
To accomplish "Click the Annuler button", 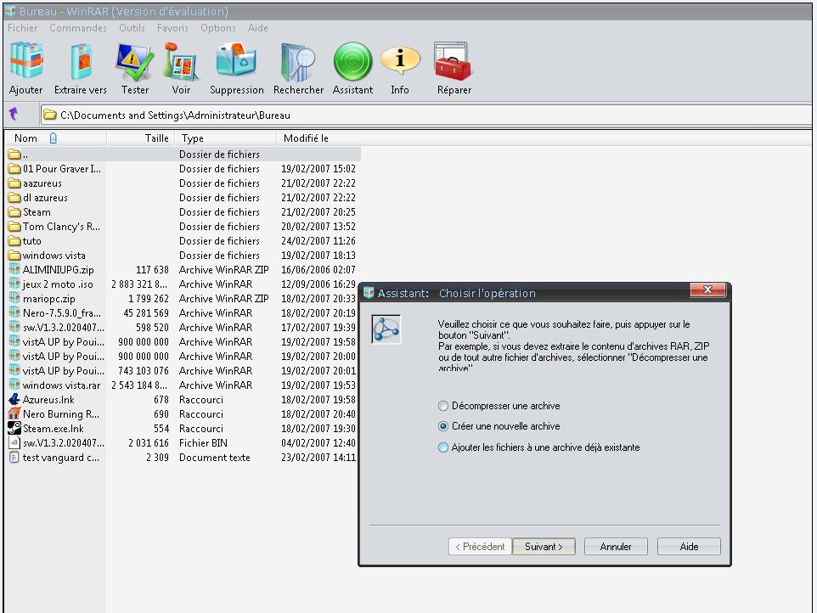I will tap(616, 546).
